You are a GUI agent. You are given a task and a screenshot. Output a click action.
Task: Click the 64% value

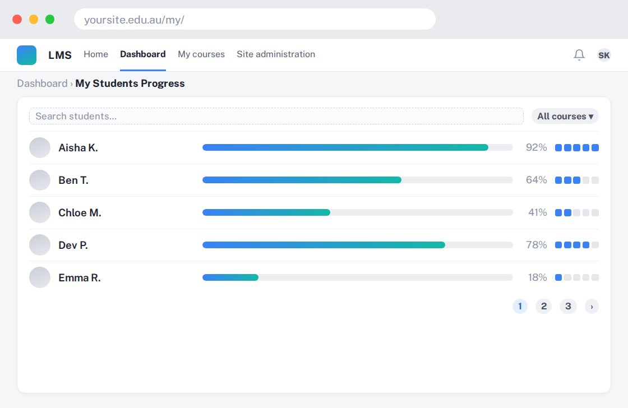click(x=536, y=180)
